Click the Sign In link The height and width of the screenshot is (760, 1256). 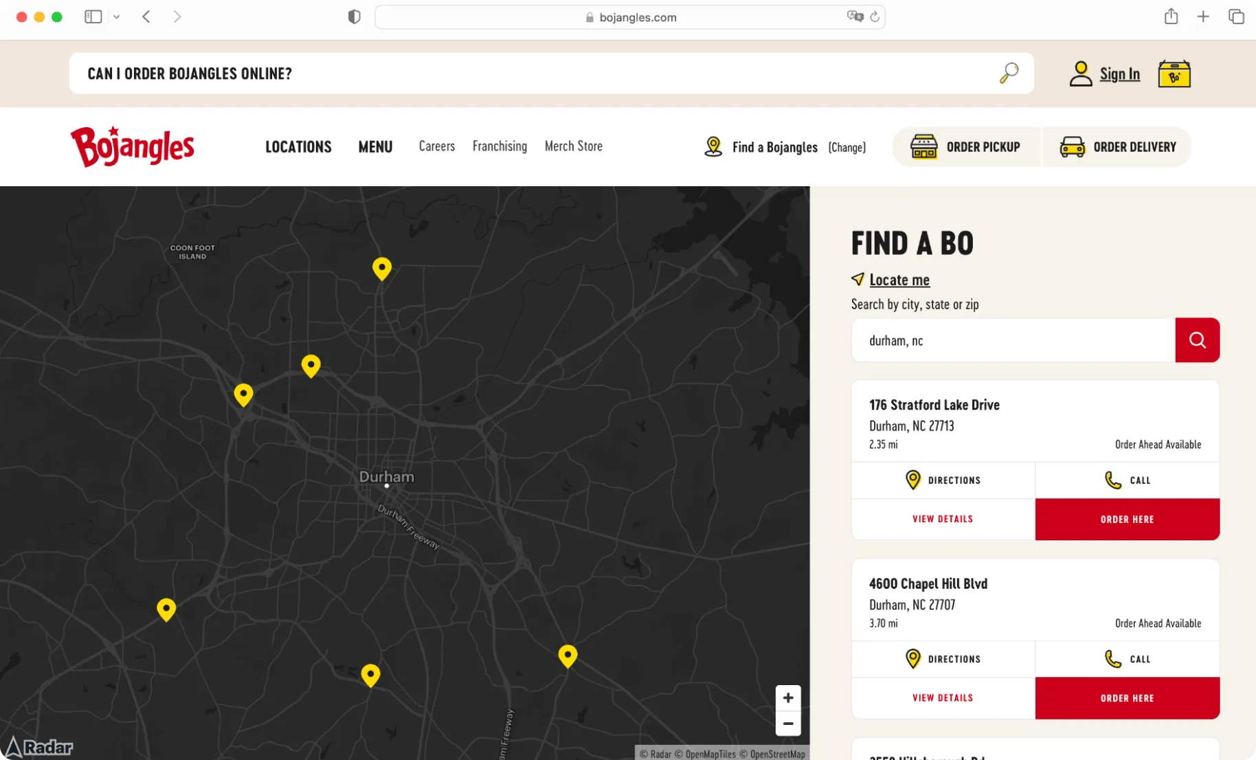coord(1119,74)
